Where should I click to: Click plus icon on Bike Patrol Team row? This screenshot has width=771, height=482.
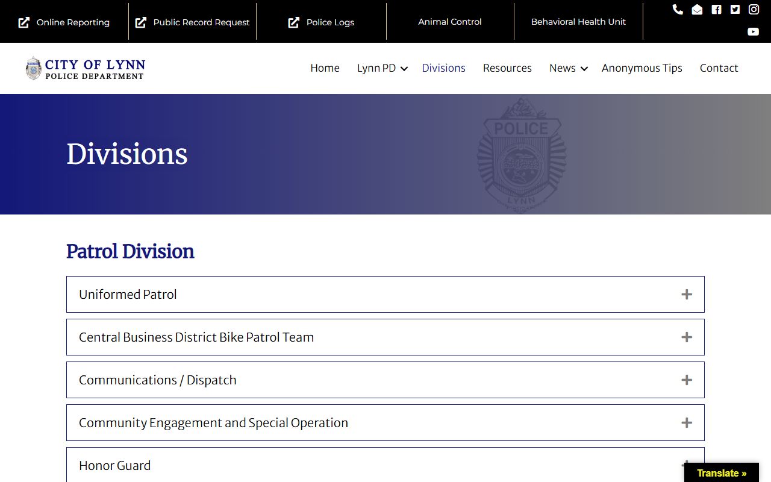coord(687,337)
